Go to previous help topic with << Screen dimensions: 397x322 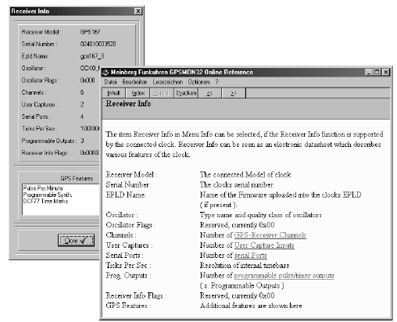point(210,93)
